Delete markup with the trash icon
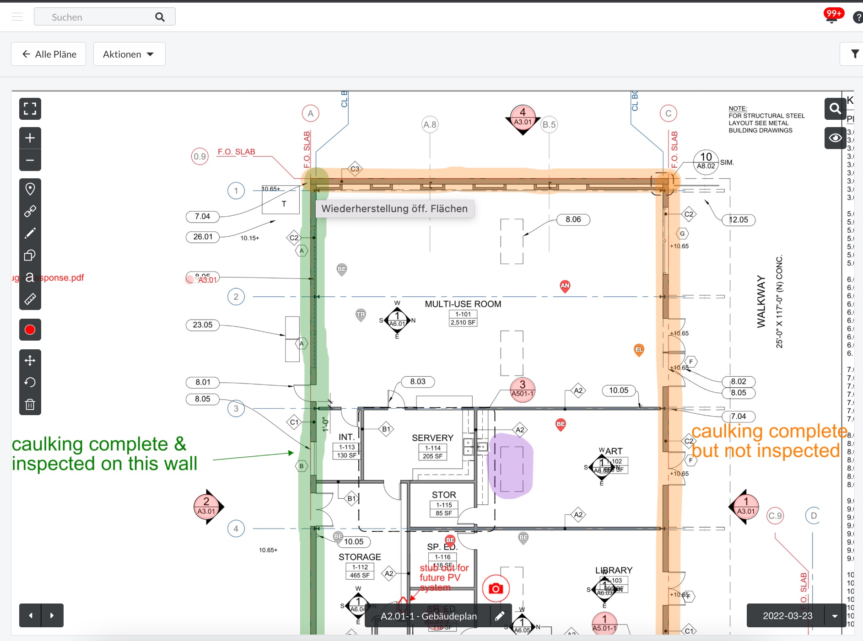The width and height of the screenshot is (863, 641). coord(30,405)
